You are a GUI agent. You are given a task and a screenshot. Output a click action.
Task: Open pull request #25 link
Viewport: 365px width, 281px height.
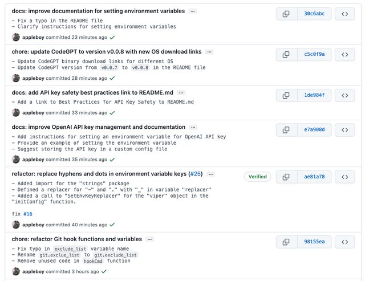point(195,174)
